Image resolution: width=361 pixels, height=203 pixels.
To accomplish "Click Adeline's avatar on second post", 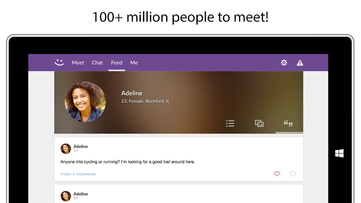I will click(66, 196).
